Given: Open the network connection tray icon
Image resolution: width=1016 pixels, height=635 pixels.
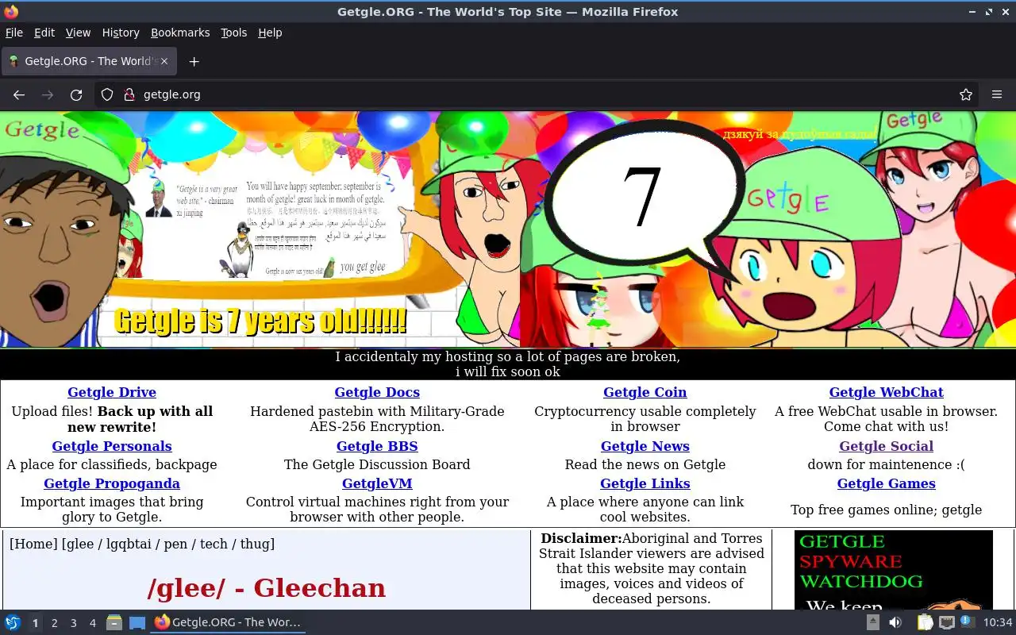Looking at the screenshot, I should [946, 623].
